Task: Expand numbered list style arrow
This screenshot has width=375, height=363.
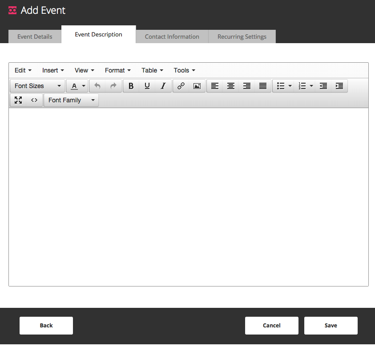Action: (311, 86)
